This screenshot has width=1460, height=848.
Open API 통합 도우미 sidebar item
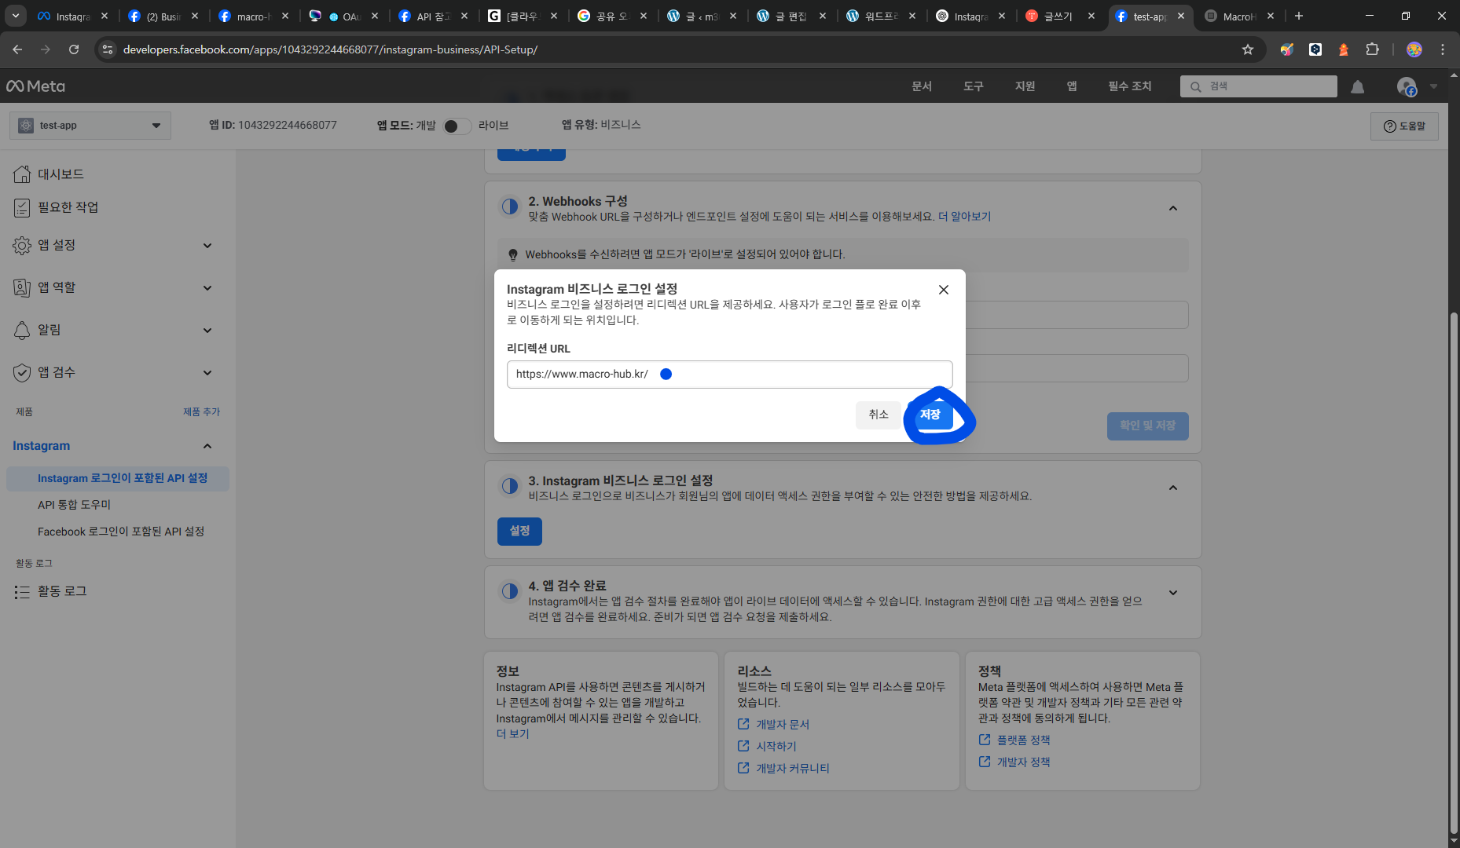click(74, 505)
